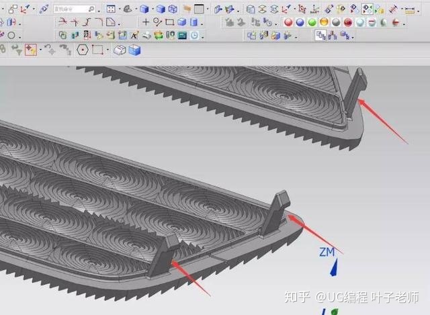Click the ZM axis label in viewport
Screen dimensions: 430x315
[x=327, y=252]
